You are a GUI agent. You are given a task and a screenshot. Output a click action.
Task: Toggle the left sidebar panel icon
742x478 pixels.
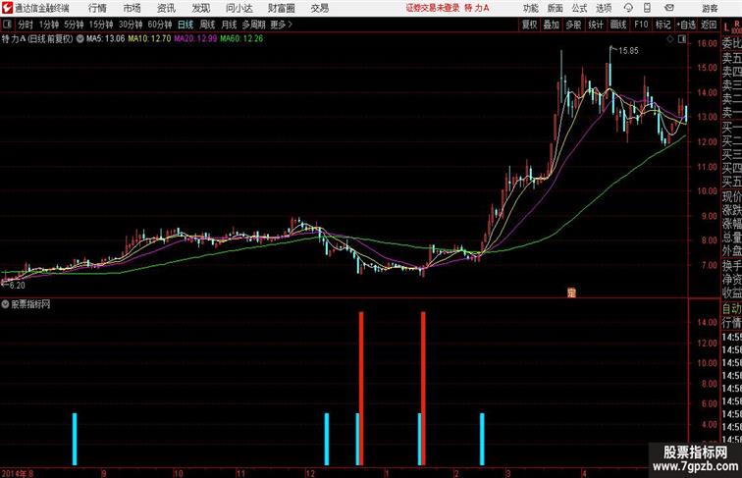click(7, 25)
